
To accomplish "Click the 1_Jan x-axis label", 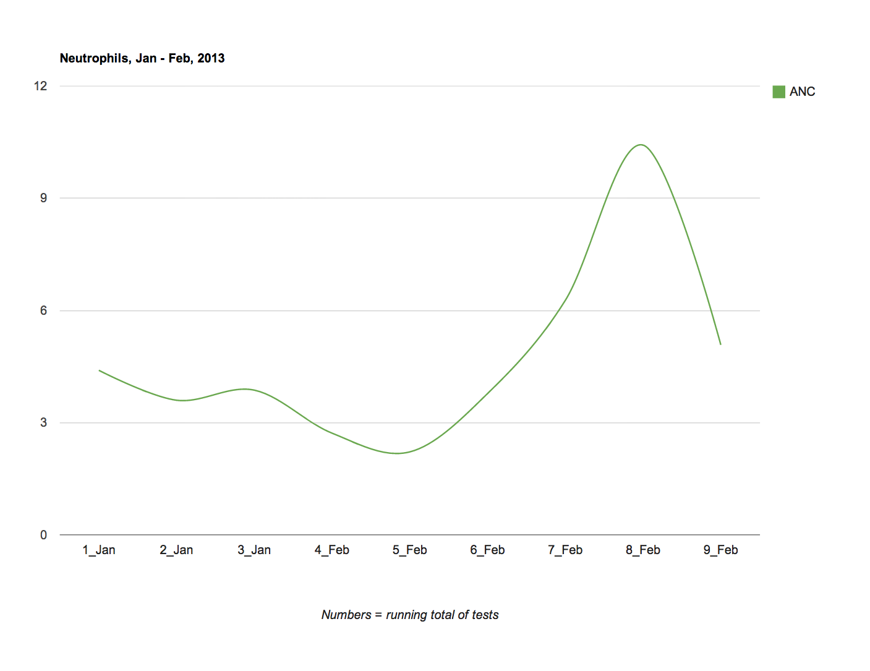I will click(99, 550).
